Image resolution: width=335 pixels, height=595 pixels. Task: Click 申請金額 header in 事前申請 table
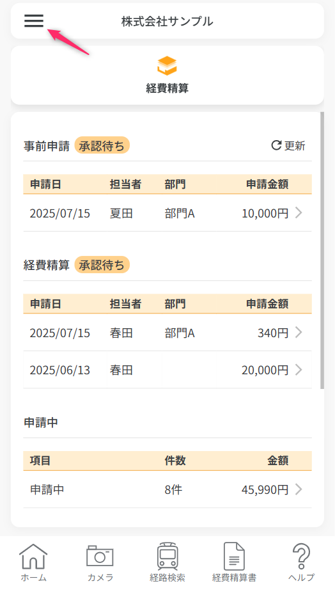point(267,184)
